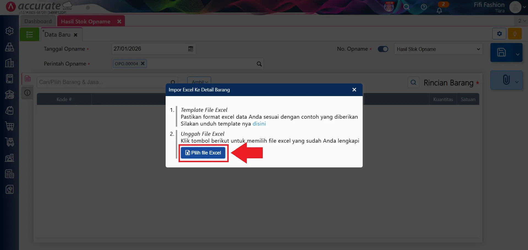The height and width of the screenshot is (250, 528).
Task: Expand the save button dropdown arrow
Action: [x=517, y=54]
